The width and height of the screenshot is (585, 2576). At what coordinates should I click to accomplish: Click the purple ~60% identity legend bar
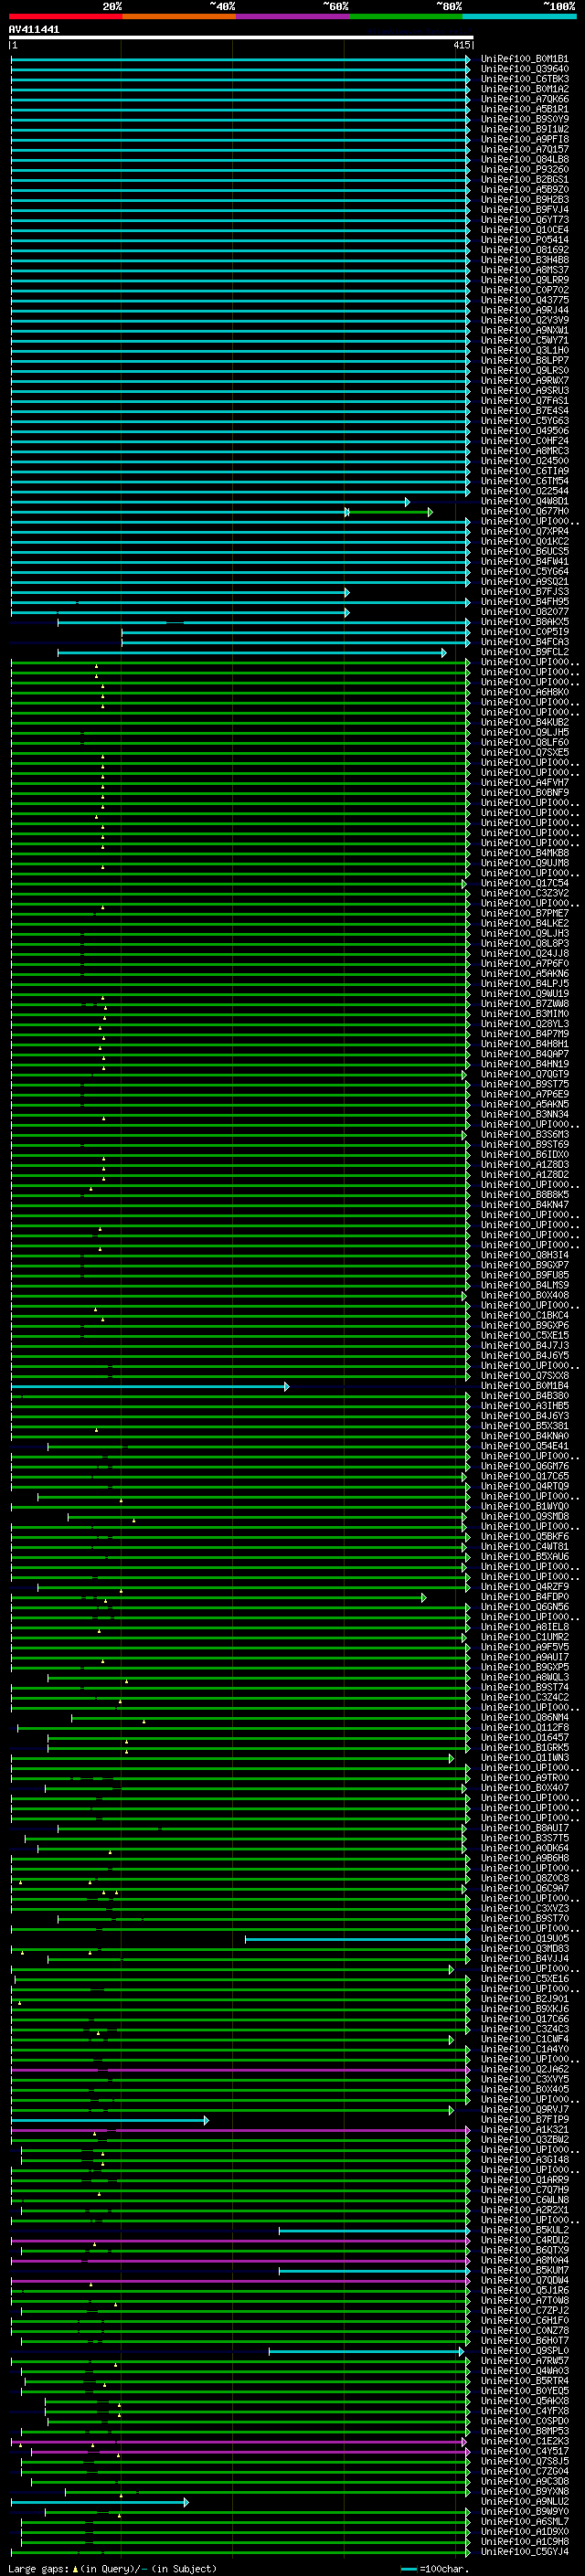(x=292, y=16)
